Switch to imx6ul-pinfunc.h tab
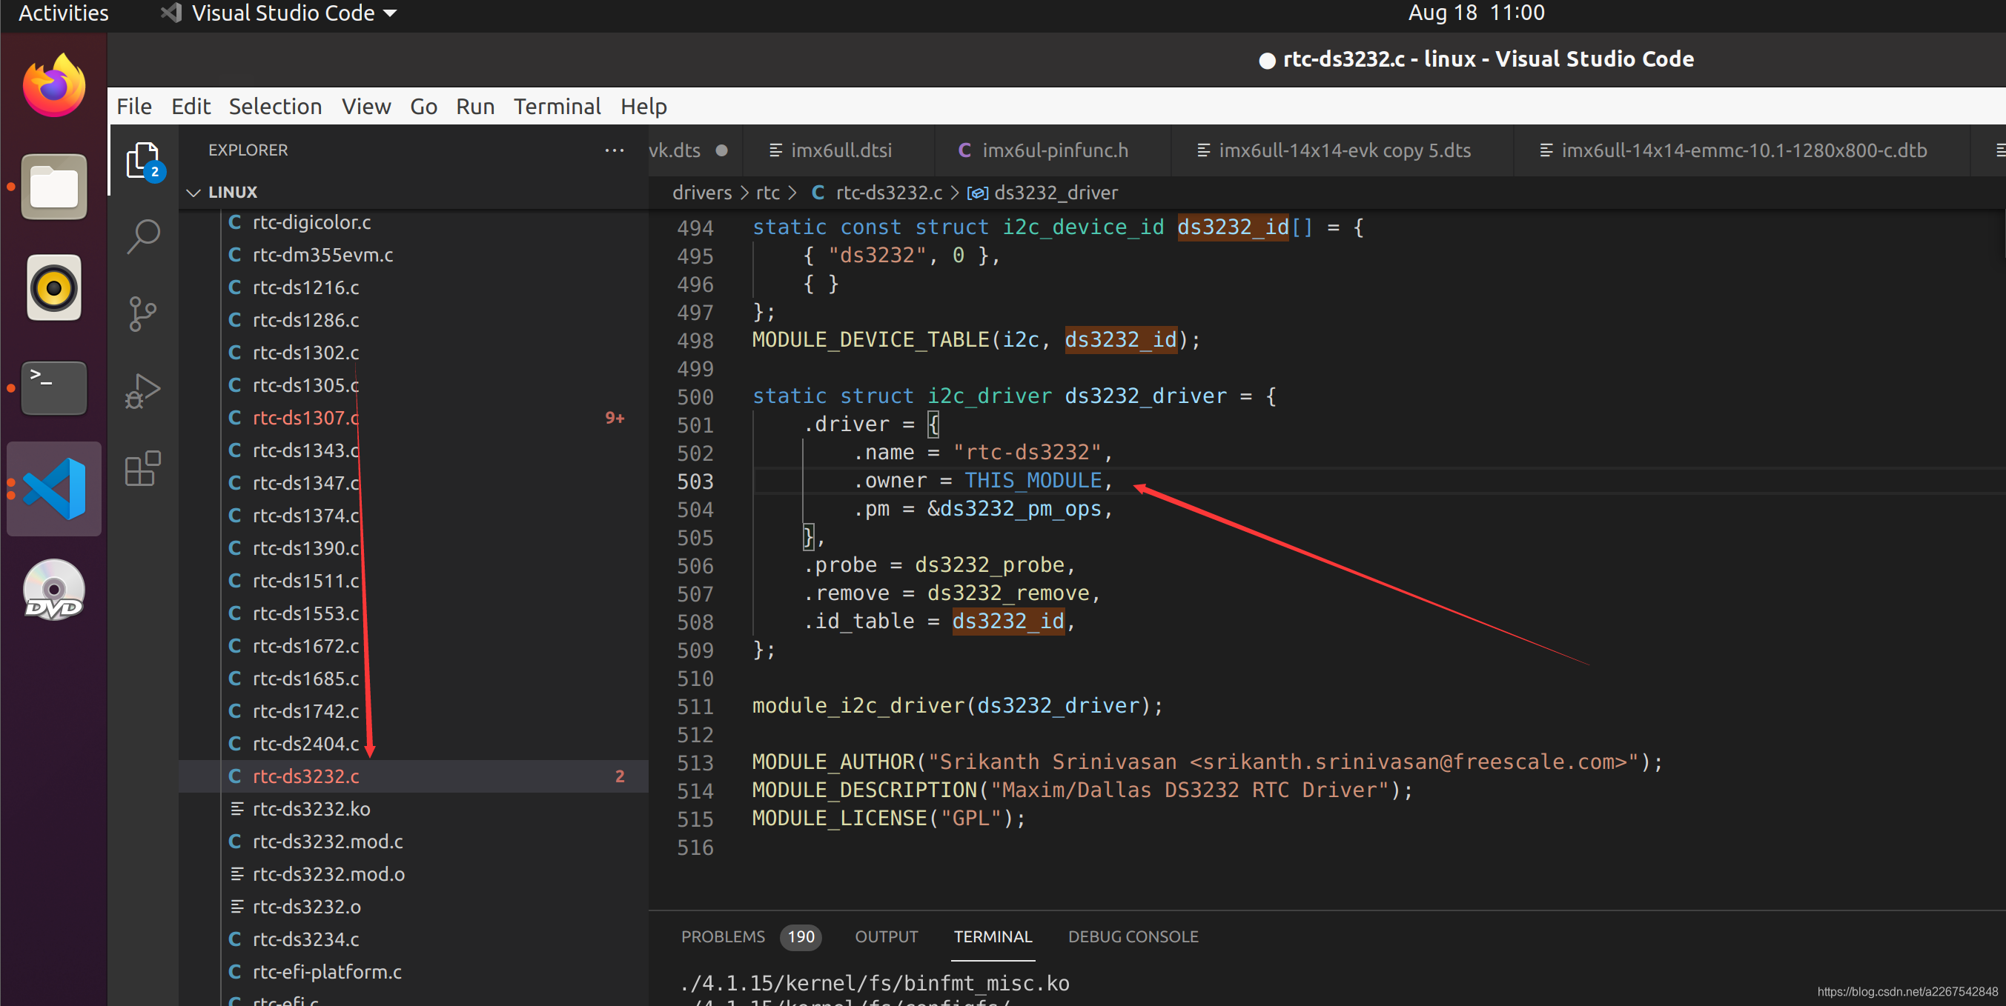 click(1053, 150)
